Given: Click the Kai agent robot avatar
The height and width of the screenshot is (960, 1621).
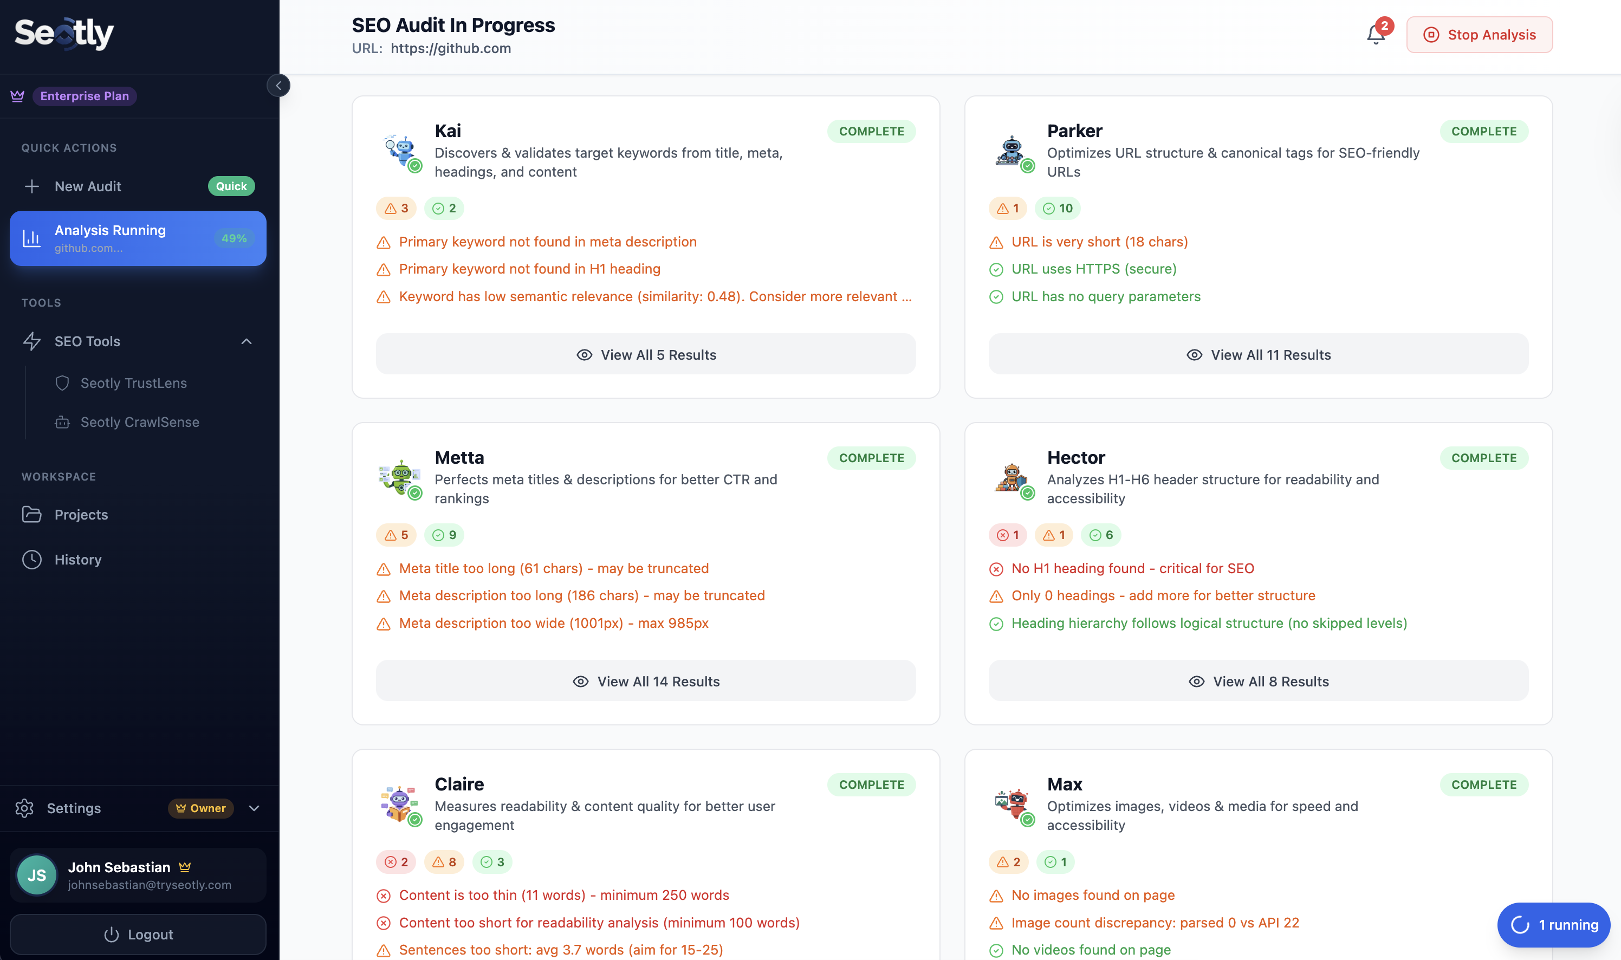Looking at the screenshot, I should tap(399, 152).
